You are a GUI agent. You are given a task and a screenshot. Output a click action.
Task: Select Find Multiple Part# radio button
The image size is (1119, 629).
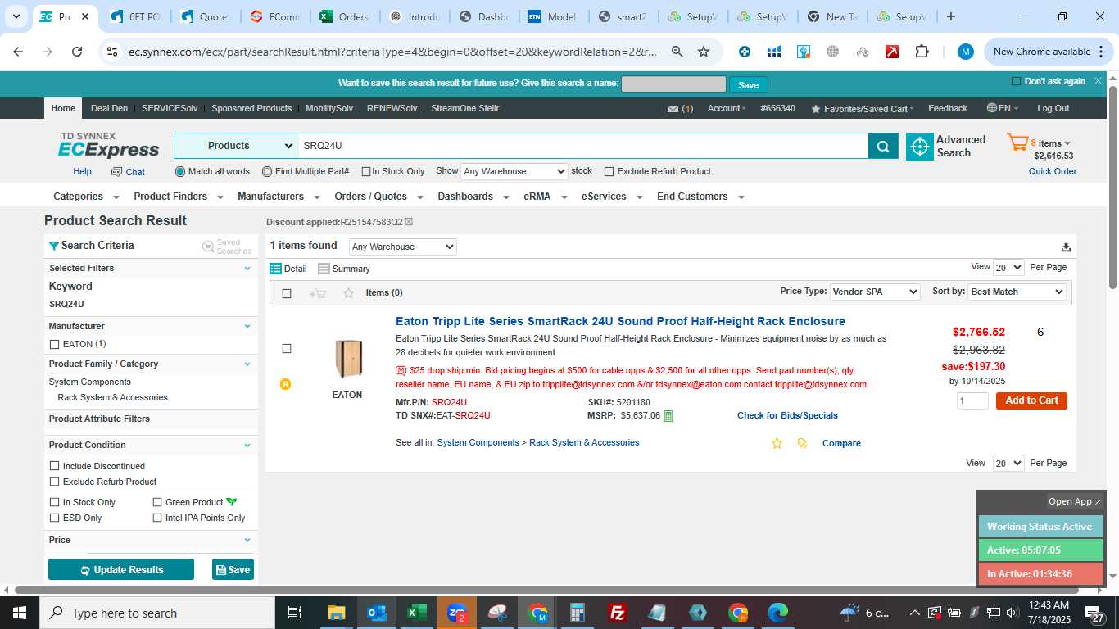click(x=267, y=172)
